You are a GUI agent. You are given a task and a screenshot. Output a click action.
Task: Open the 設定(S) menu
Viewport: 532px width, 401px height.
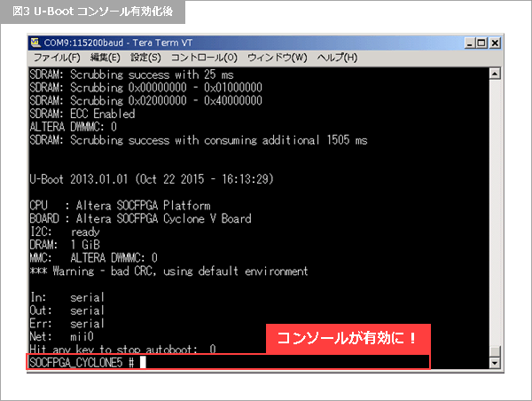(x=145, y=58)
